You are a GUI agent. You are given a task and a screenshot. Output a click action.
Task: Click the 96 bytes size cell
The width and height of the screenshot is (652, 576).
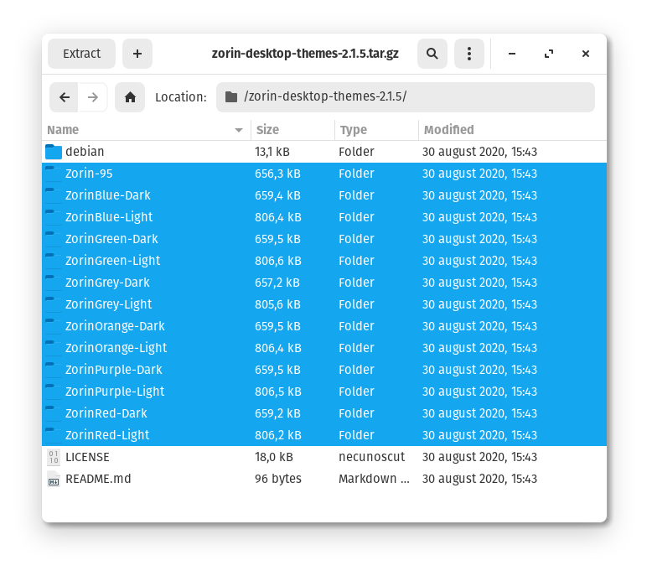tap(278, 479)
